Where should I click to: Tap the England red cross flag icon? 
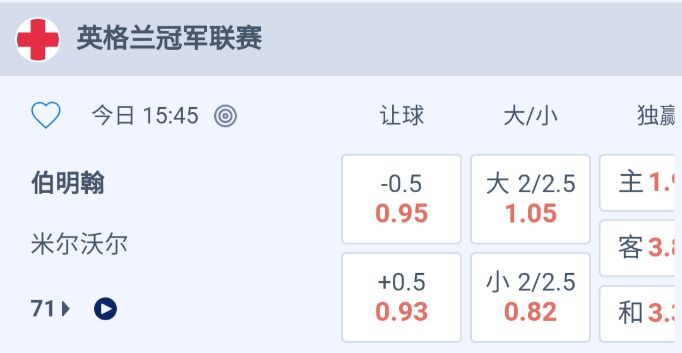38,39
